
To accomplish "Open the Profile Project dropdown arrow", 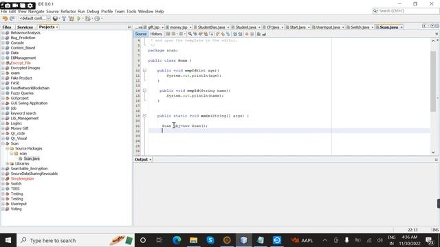I will pos(102,19).
